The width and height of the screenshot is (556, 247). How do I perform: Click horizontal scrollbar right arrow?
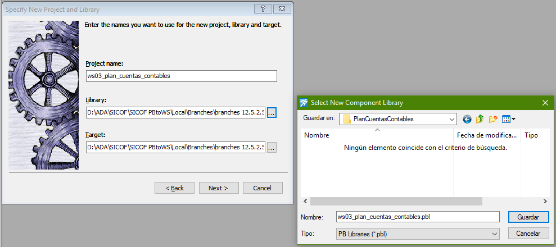(545, 202)
